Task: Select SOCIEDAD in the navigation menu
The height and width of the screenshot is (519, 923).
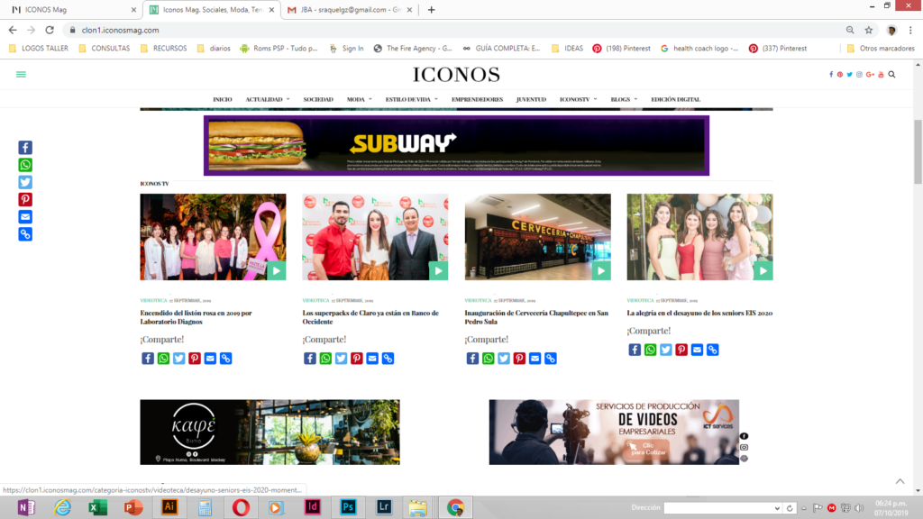Action: (317, 99)
